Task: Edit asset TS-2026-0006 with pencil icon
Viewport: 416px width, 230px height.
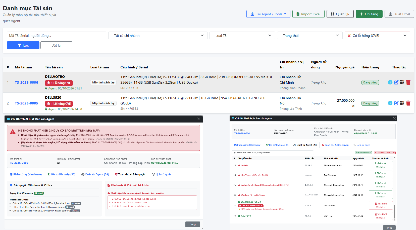Action: [396, 82]
